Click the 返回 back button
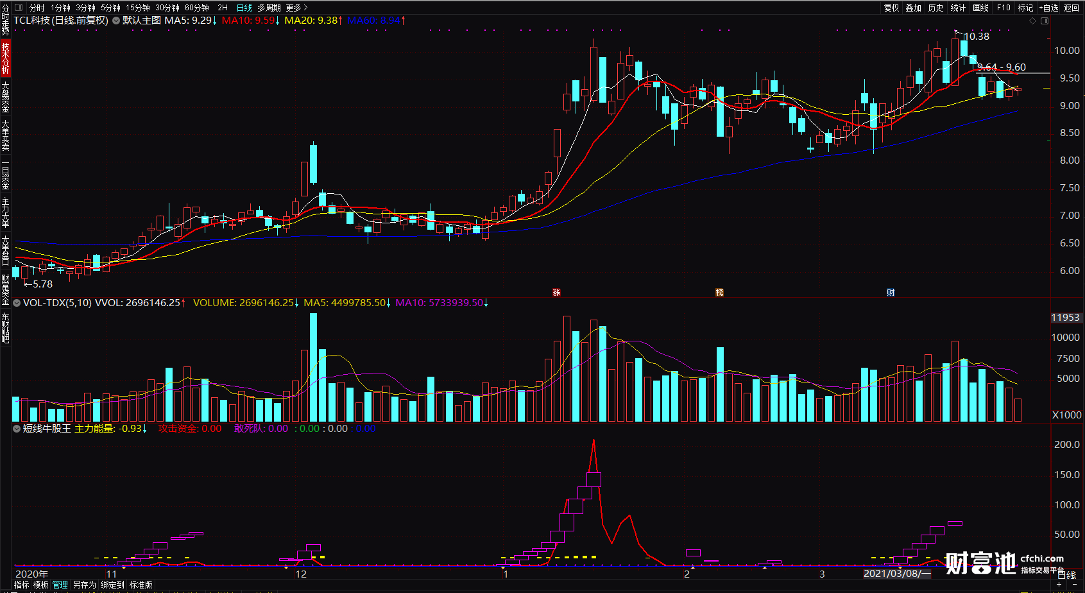1085x593 pixels. (1072, 8)
